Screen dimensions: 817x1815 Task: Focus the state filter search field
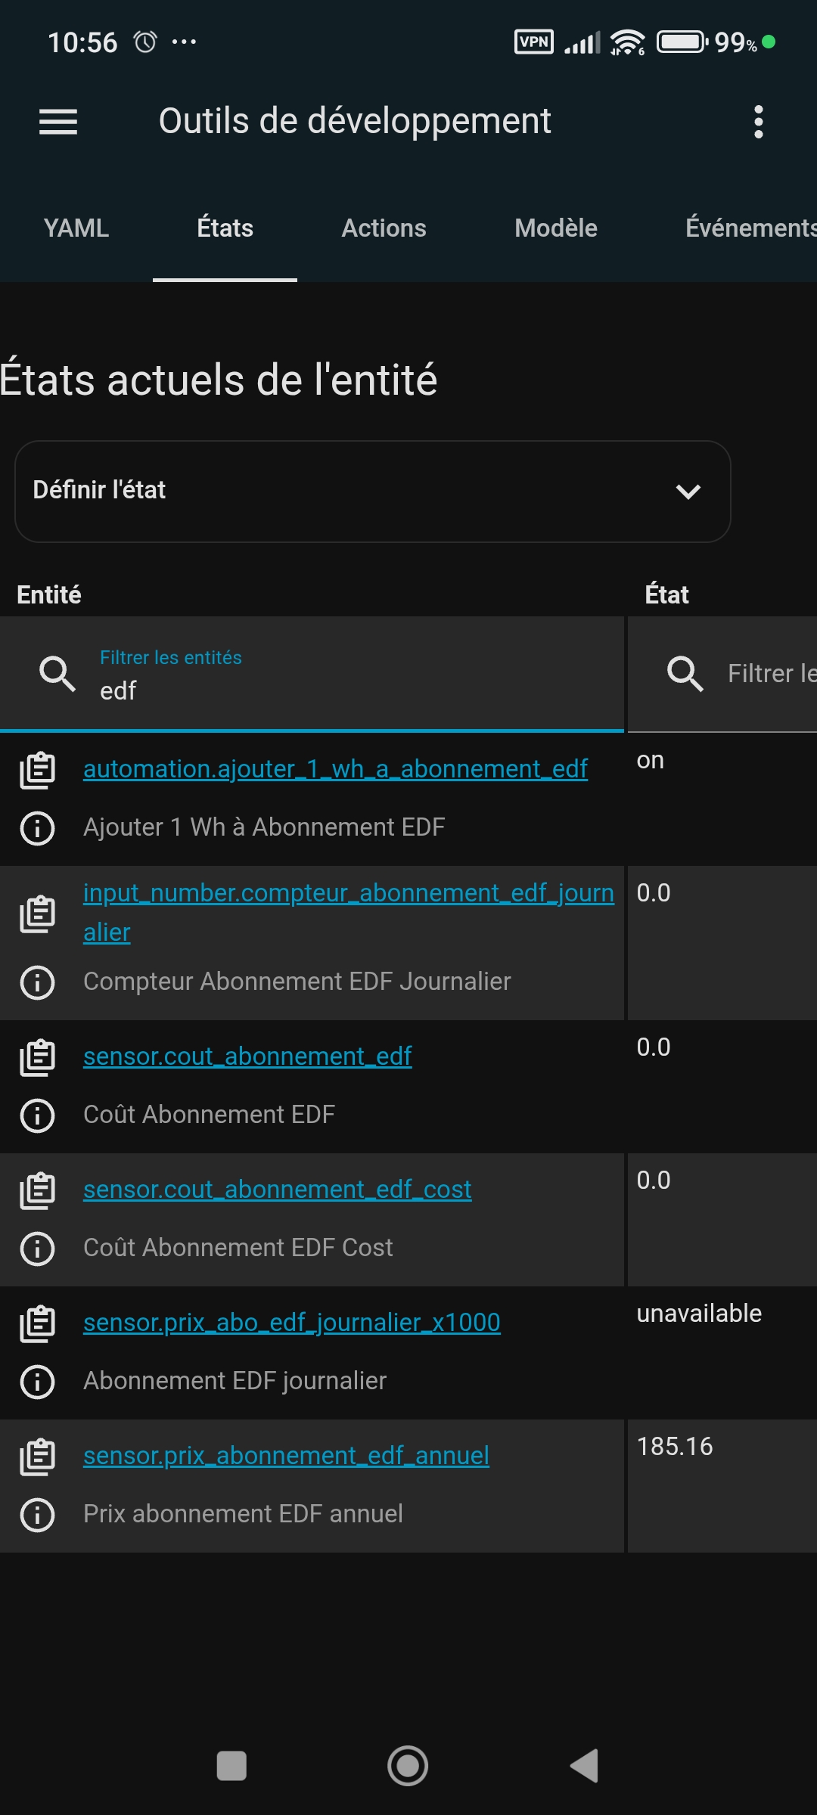764,674
